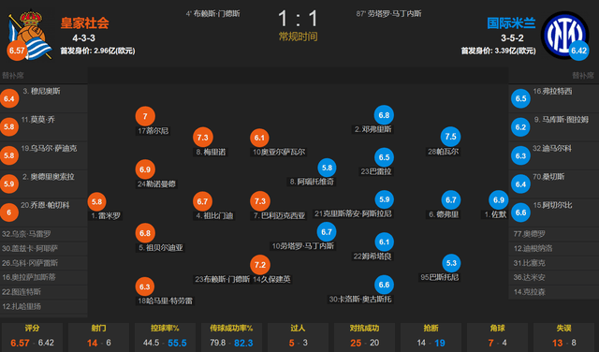599x352 pixels.
Task: Select 梅里诺's 7.3 rating bubble
Action: click(x=202, y=138)
